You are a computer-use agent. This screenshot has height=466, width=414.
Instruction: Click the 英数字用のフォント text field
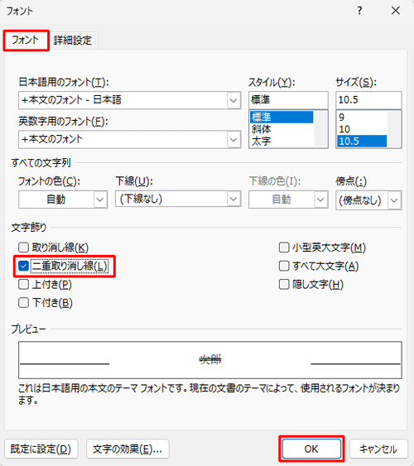point(123,139)
